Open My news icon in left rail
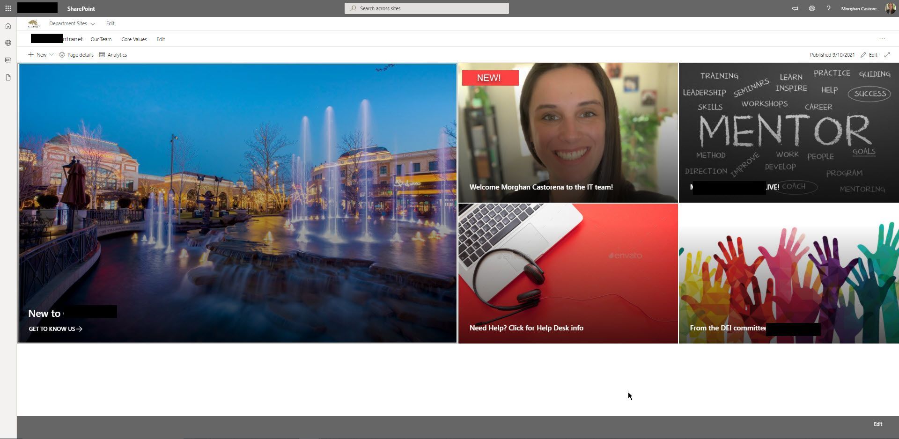This screenshot has height=439, width=899. coord(8,60)
